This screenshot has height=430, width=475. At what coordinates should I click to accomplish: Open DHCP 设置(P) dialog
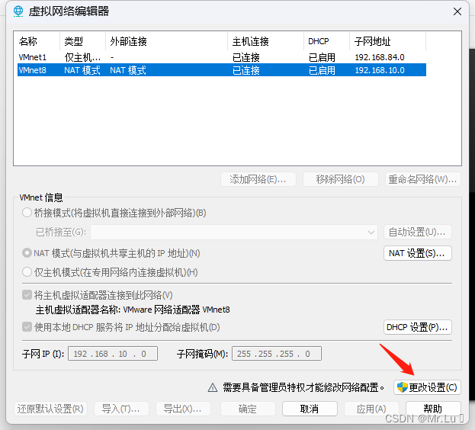point(418,327)
